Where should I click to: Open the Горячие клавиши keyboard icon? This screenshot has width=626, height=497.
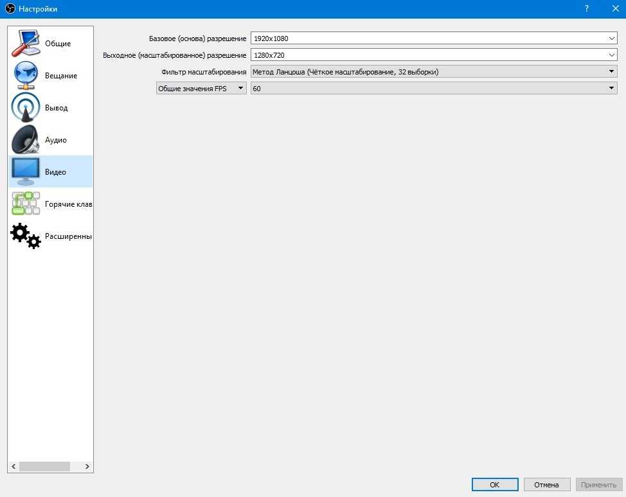coord(26,204)
